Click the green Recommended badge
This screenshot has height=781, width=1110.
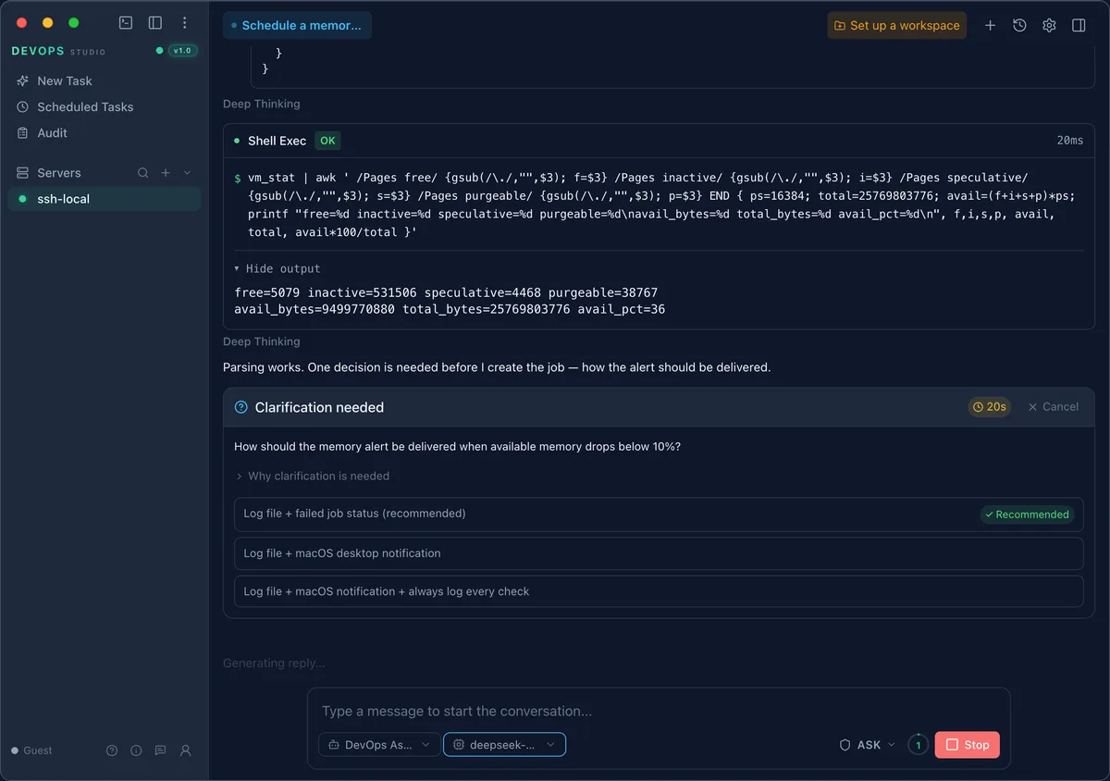point(1027,514)
